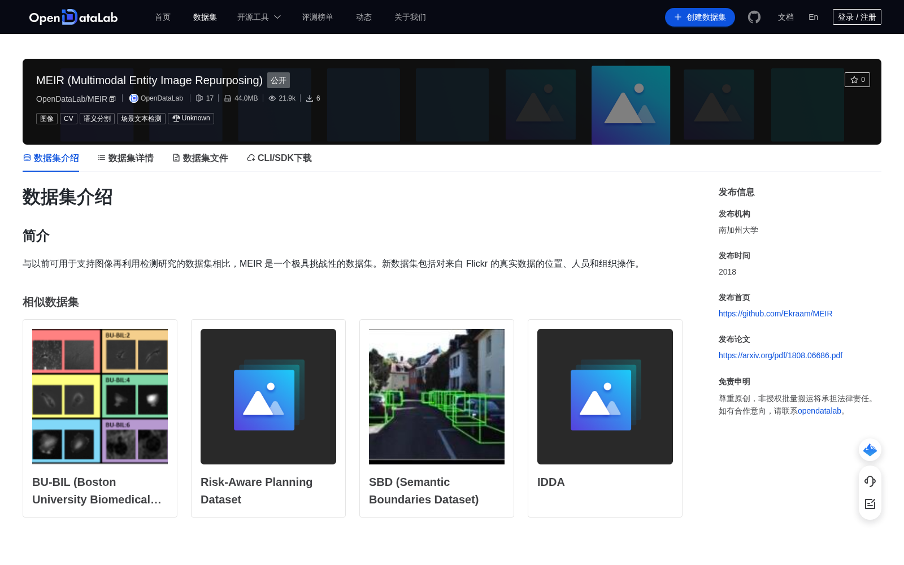Click the 图像 tag
The width and height of the screenshot is (904, 565).
(x=47, y=119)
